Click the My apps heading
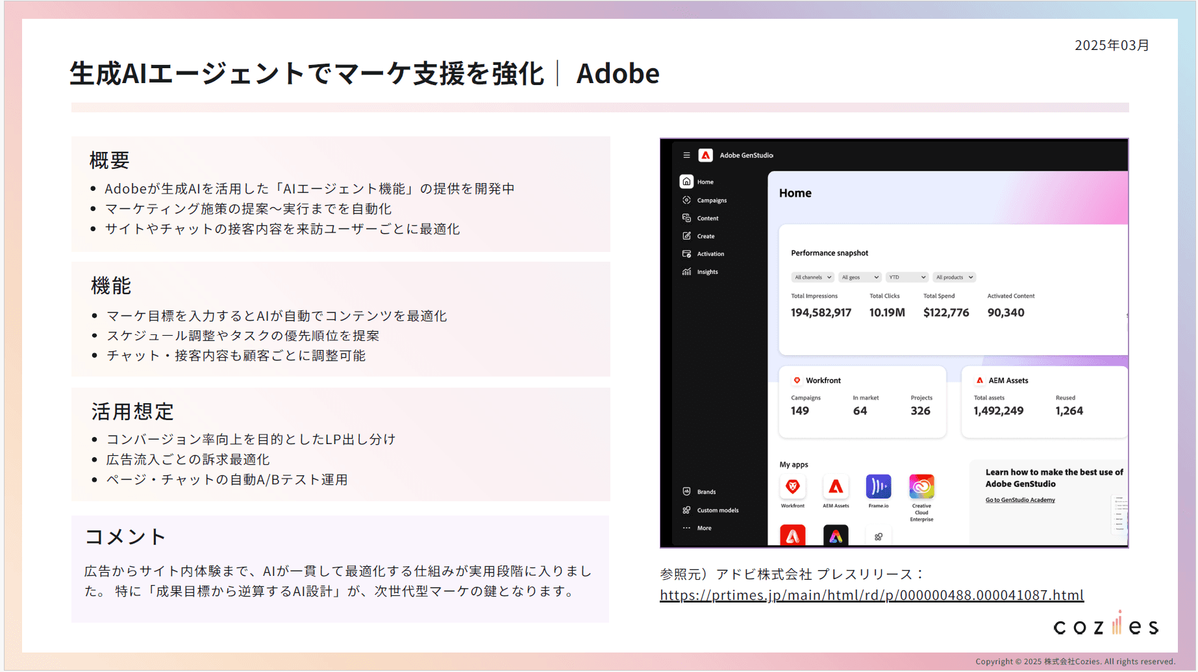Screen dimensions: 1198x672 [793, 465]
